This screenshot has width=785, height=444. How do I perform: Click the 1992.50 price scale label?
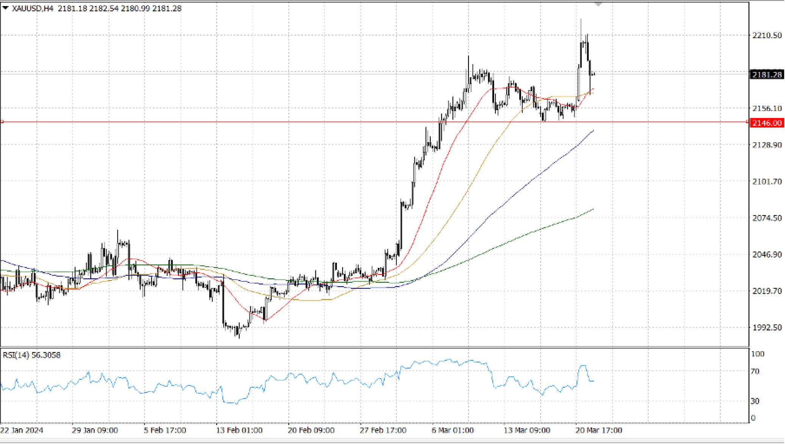coord(766,327)
